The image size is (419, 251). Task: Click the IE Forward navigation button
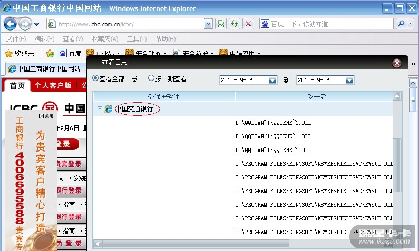pyautogui.click(x=25, y=24)
